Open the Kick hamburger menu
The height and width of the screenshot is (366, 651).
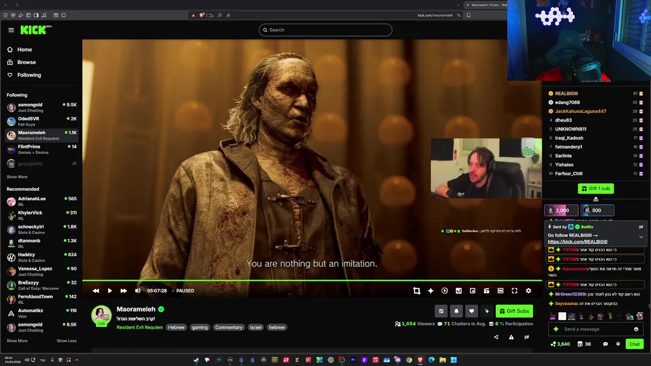pyautogui.click(x=11, y=30)
